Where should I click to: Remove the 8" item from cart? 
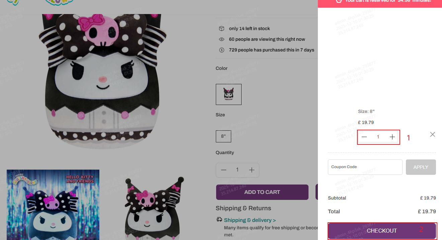point(433,134)
